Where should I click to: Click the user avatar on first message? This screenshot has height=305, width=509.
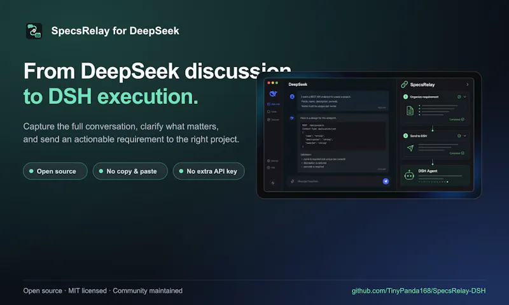(292, 97)
